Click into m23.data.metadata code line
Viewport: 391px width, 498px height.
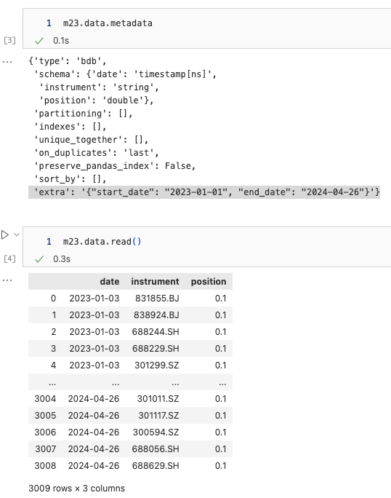coord(108,23)
